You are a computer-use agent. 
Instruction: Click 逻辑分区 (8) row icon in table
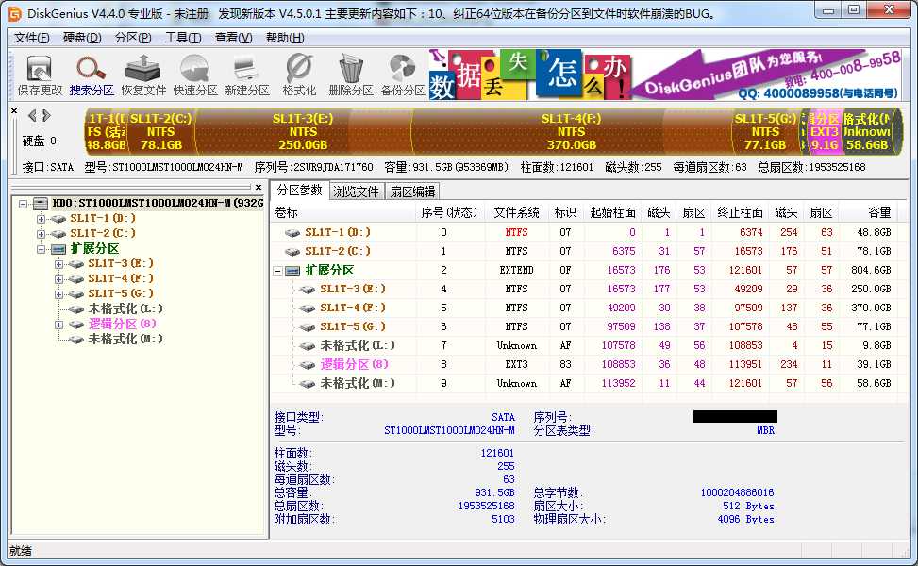308,365
